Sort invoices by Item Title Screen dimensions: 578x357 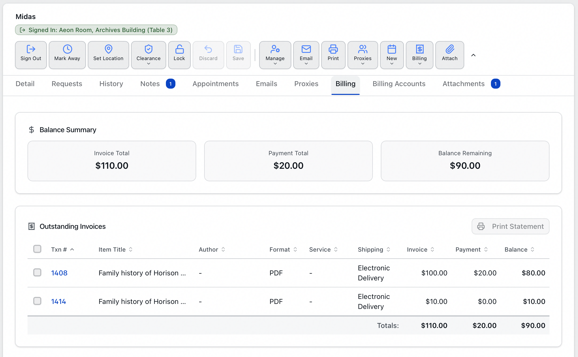(116, 250)
